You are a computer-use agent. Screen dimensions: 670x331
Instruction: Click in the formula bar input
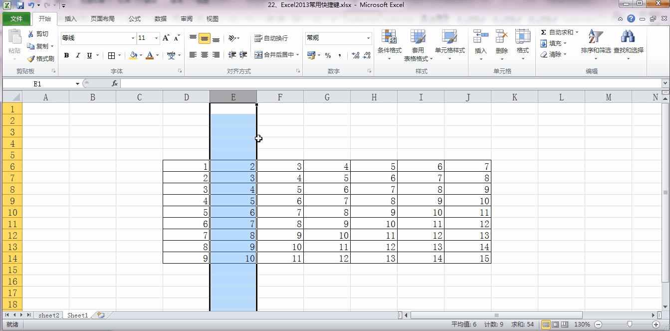(x=391, y=83)
